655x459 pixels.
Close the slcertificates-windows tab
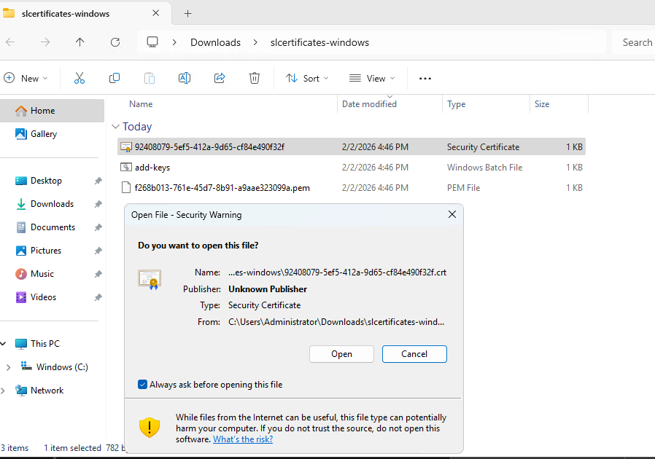156,13
